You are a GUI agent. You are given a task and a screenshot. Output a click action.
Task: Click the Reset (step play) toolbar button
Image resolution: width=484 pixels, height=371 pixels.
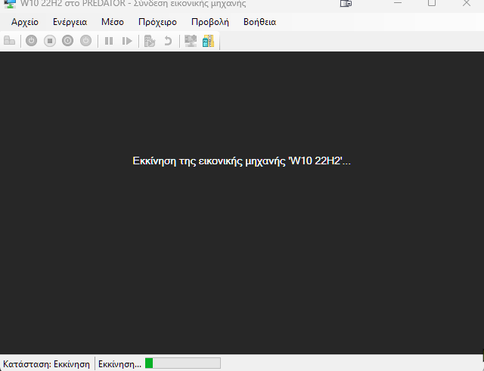[x=127, y=41]
